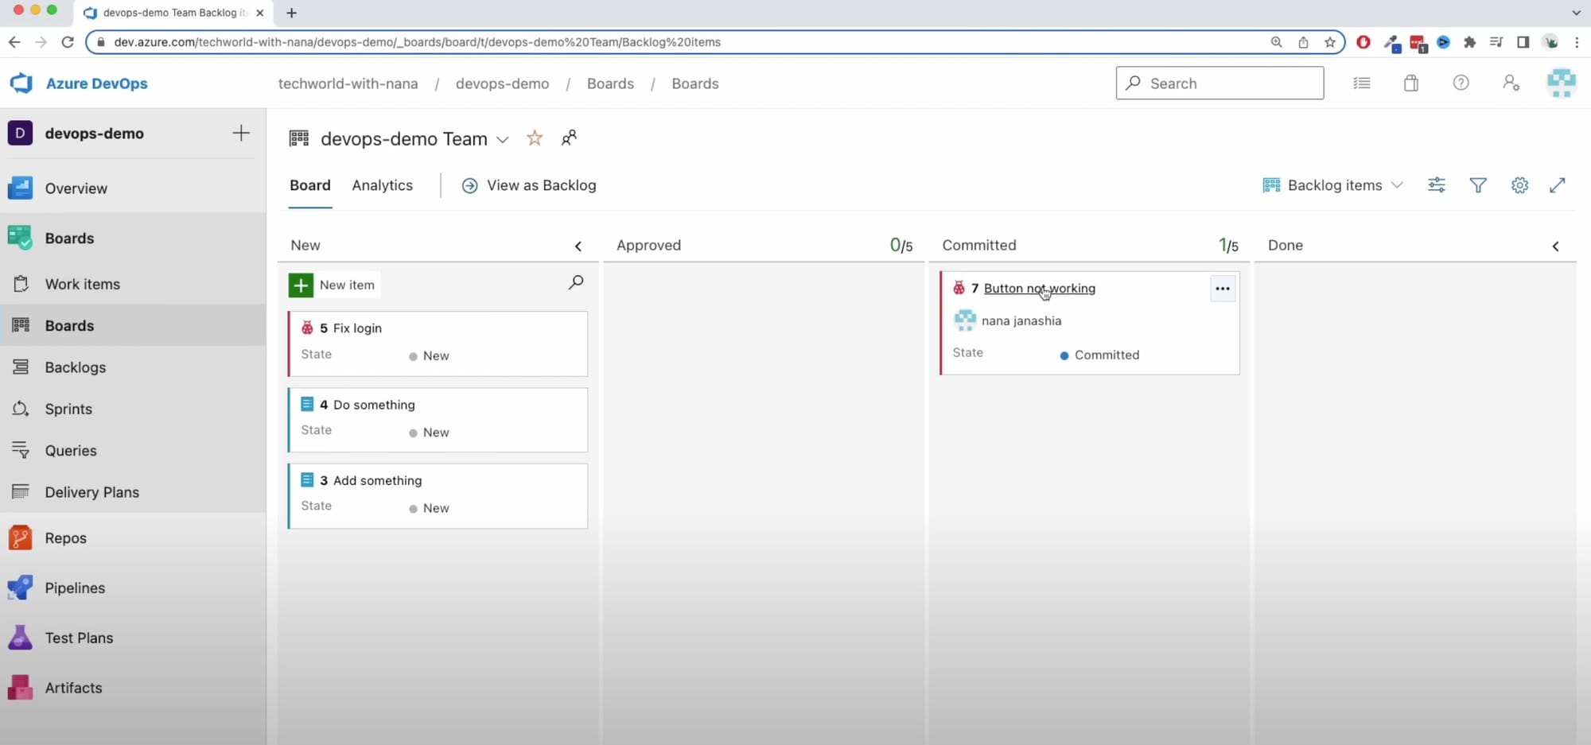This screenshot has height=745, width=1591.
Task: Open the Backlog items level dropdown
Action: 1333,185
